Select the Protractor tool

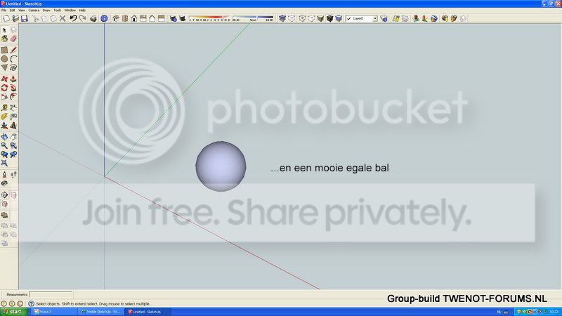pos(4,117)
